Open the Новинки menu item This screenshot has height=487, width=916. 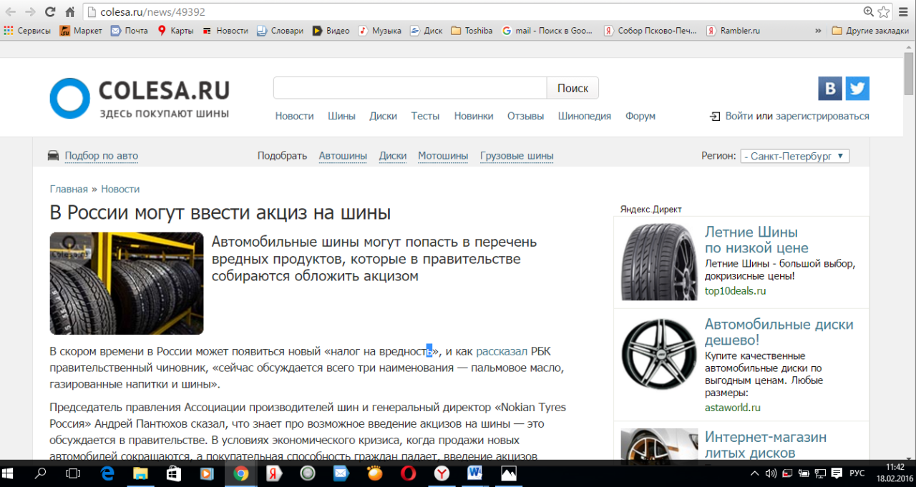[x=474, y=116]
